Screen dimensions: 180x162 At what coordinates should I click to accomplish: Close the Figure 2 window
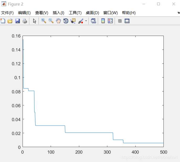174,4
